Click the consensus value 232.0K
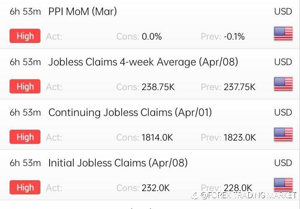The height and width of the screenshot is (209, 300). pyautogui.click(x=156, y=188)
